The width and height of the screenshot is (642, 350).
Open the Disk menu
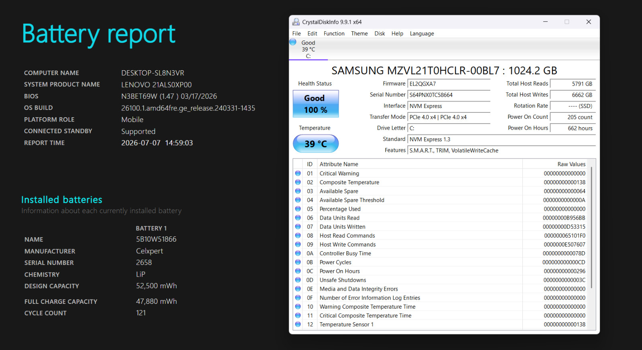point(380,34)
